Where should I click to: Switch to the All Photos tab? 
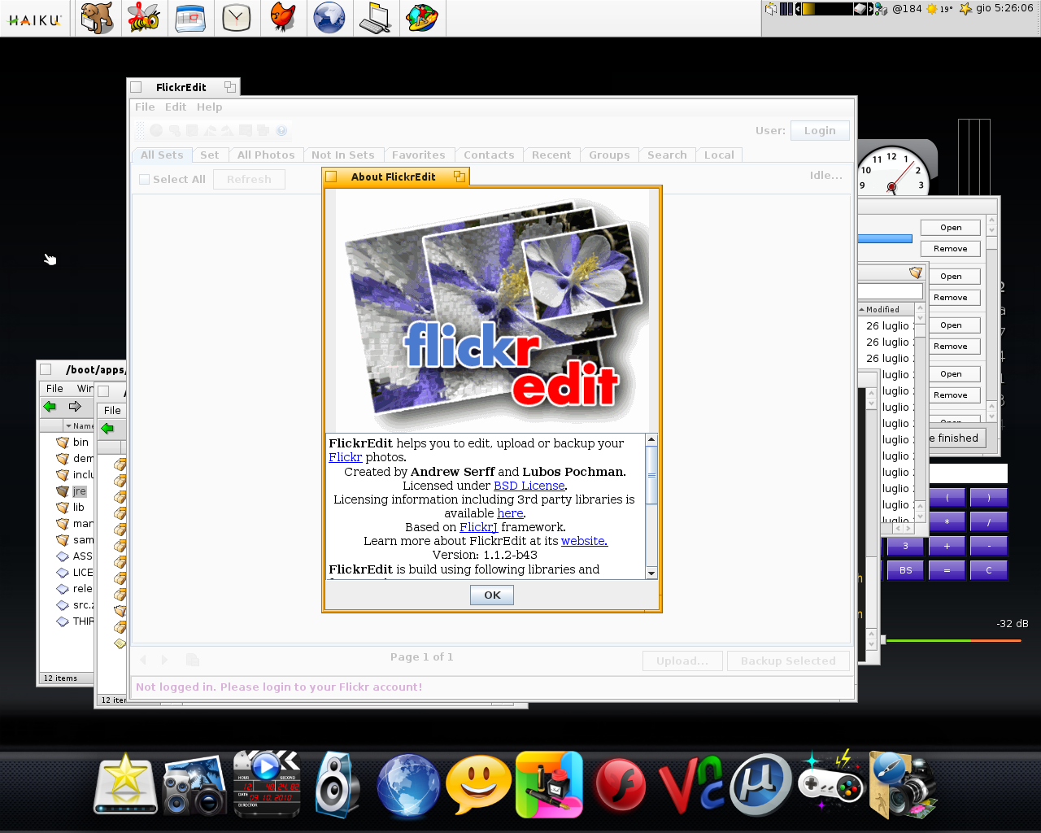(x=266, y=155)
